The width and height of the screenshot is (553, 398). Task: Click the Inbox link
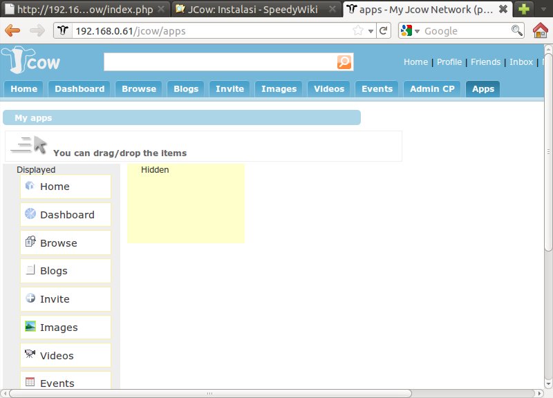(x=521, y=62)
